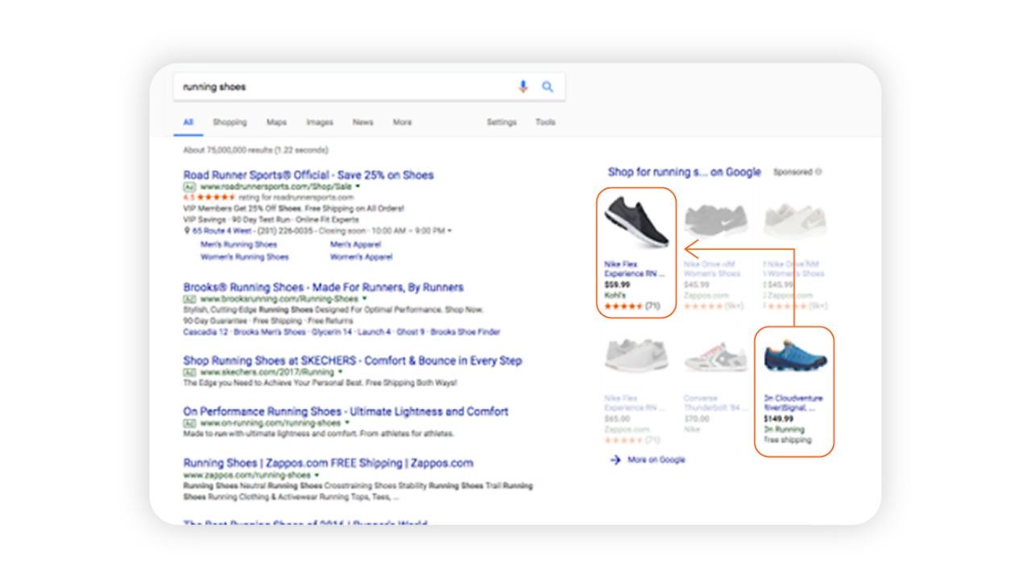Viewport: 1031px width, 588px height.
Task: Expand dropdown arrow after roadrunnersports.com URL
Action: [358, 187]
